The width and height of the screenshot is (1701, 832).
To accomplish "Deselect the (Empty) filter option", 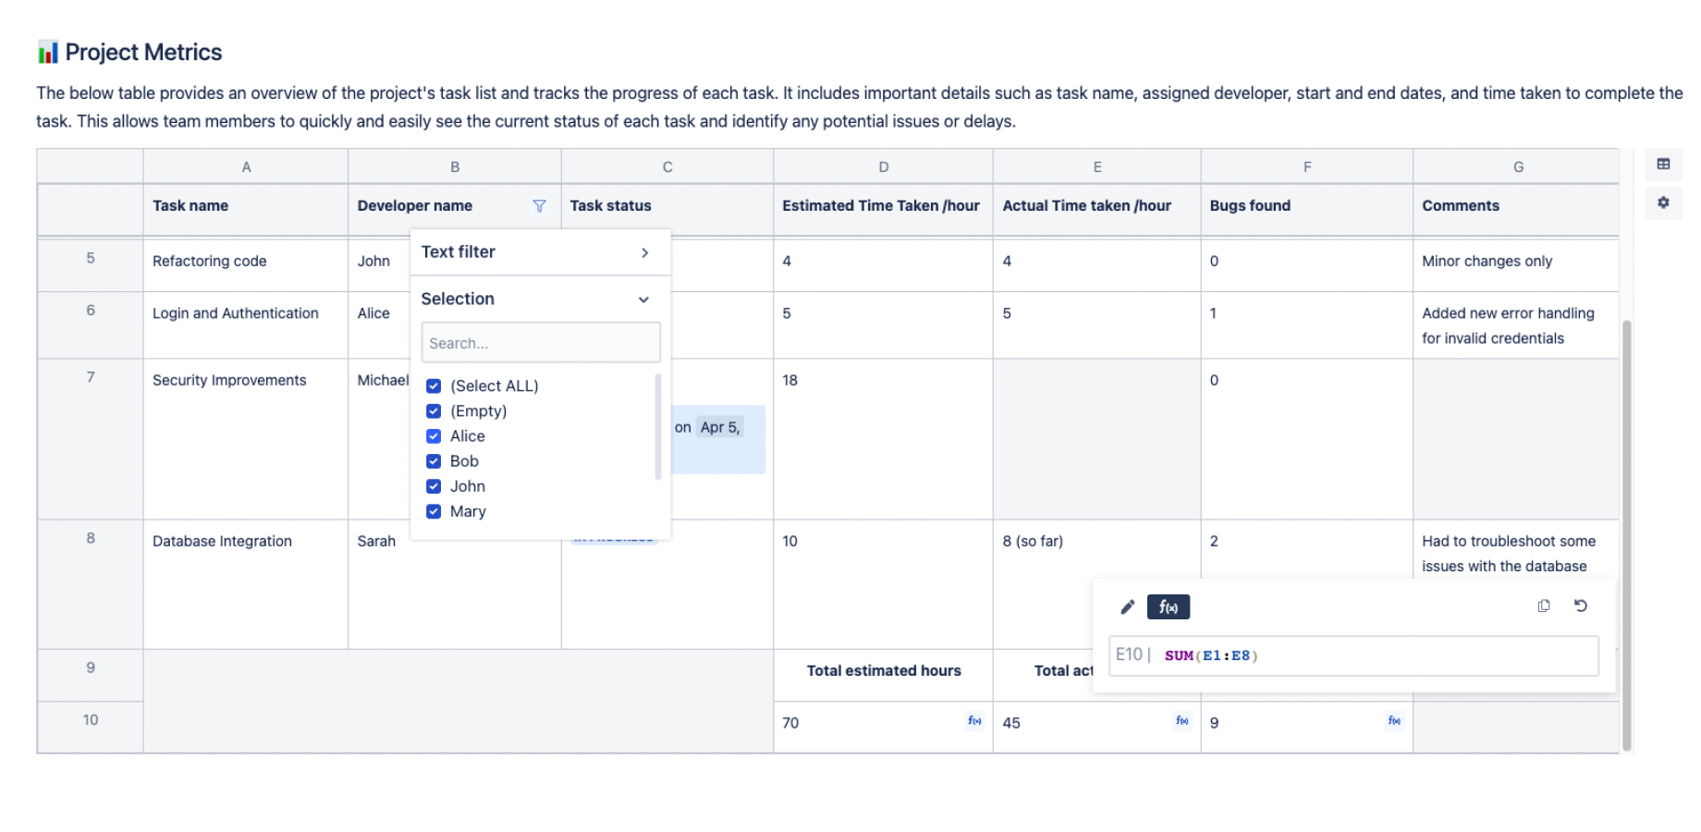I will [x=434, y=411].
